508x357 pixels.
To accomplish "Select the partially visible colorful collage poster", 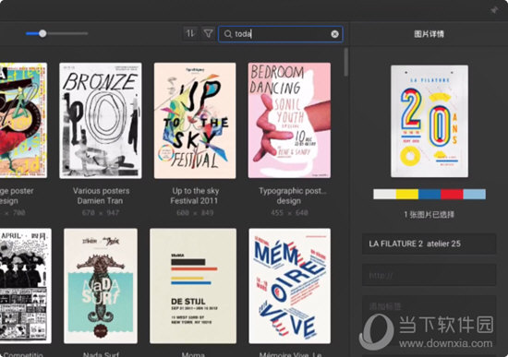I will [x=23, y=121].
